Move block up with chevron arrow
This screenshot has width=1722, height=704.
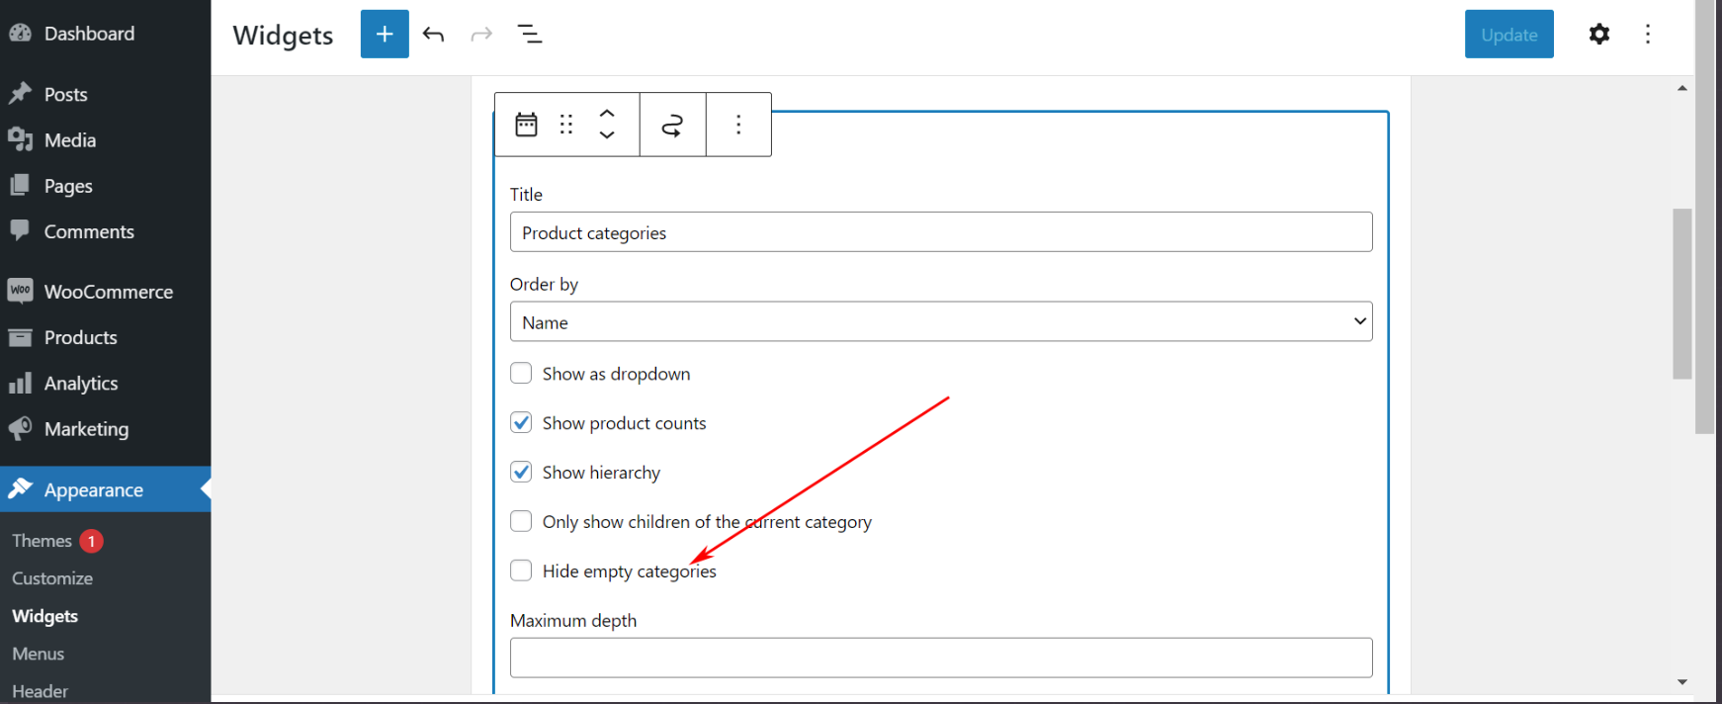[607, 114]
